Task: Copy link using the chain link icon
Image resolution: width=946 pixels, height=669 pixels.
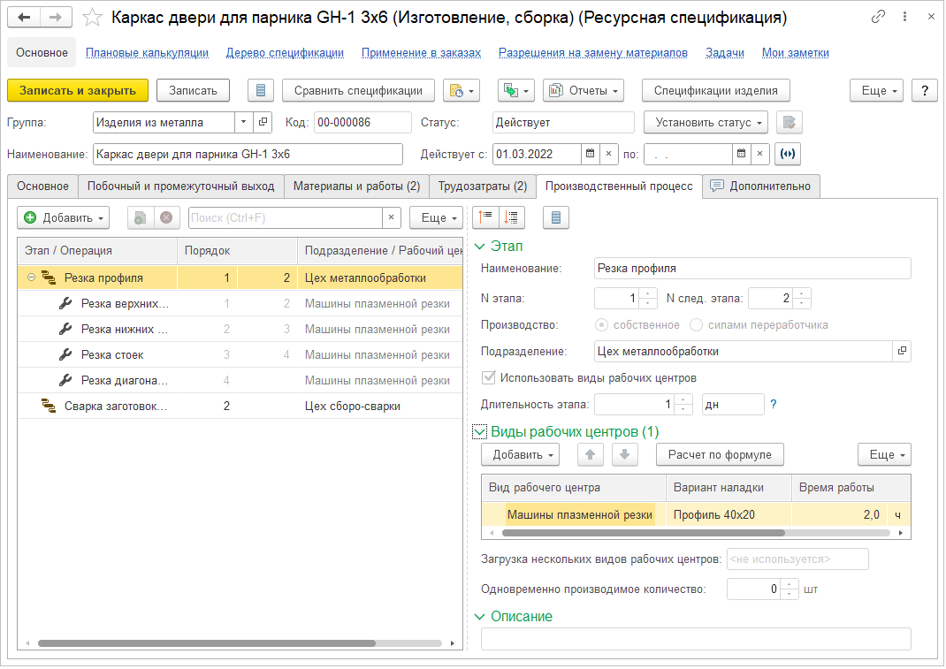Action: pyautogui.click(x=878, y=17)
